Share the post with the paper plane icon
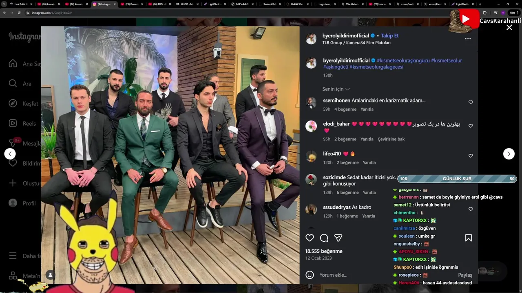The image size is (522, 293). pos(338,238)
